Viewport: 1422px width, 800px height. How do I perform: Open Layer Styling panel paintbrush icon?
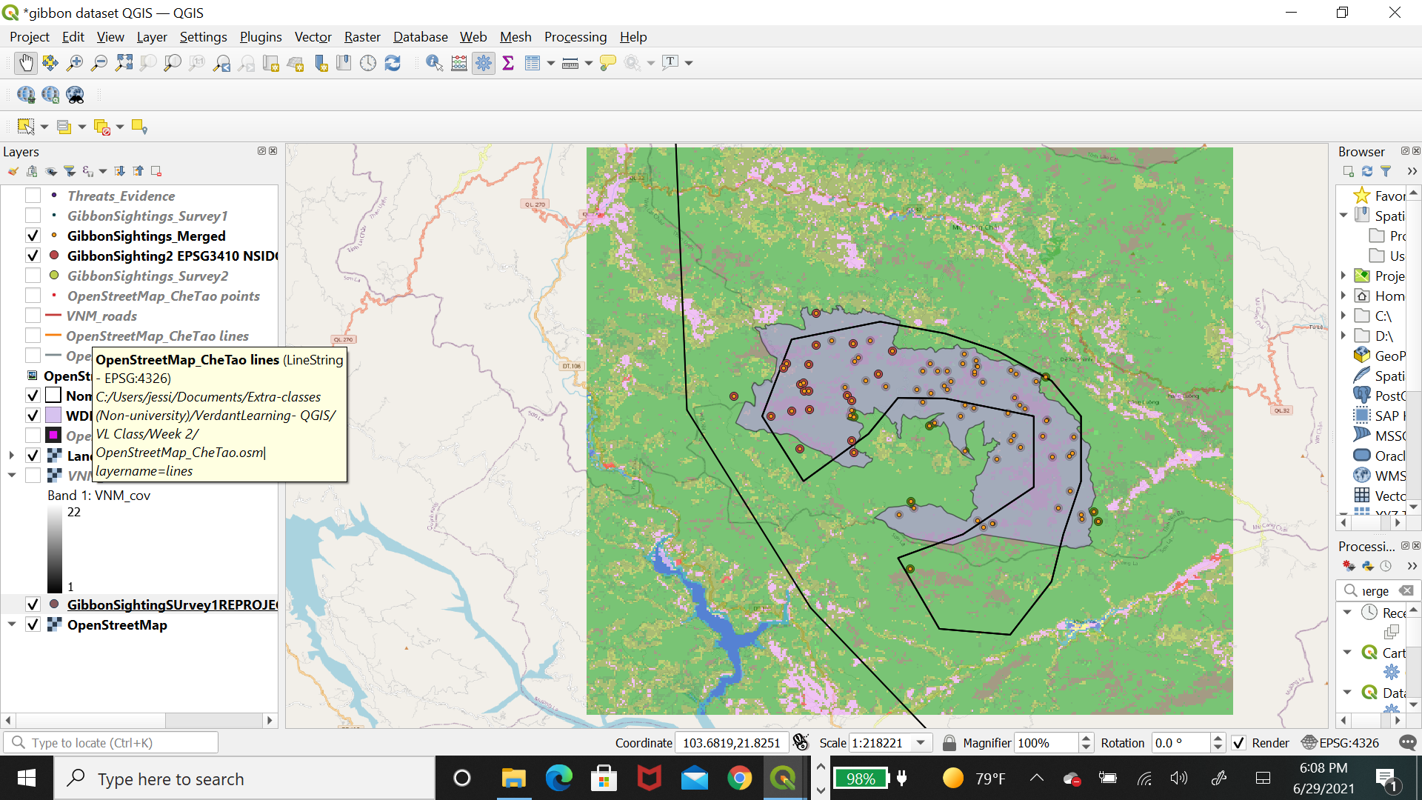13,171
